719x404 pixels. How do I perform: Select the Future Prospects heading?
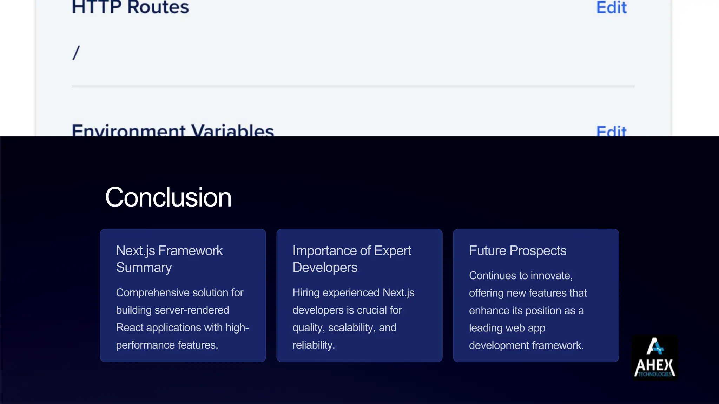tap(517, 251)
